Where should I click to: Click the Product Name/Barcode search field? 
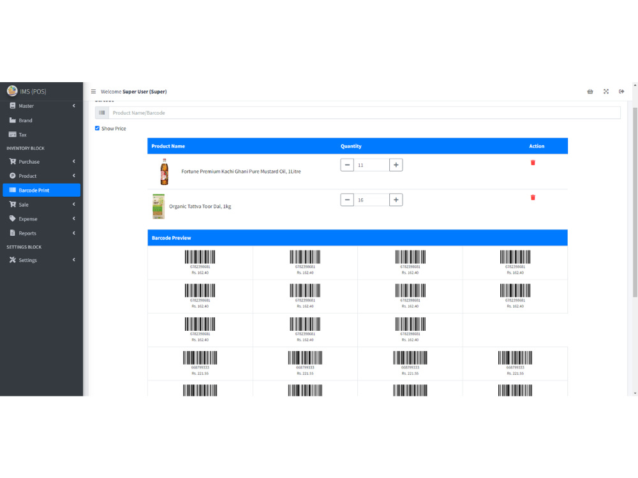(x=364, y=113)
